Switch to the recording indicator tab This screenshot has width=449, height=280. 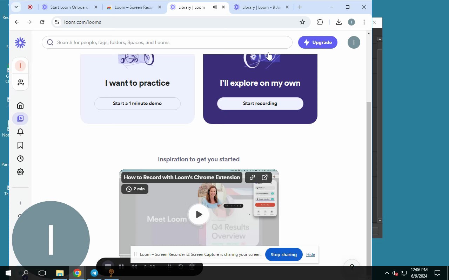pos(30,7)
